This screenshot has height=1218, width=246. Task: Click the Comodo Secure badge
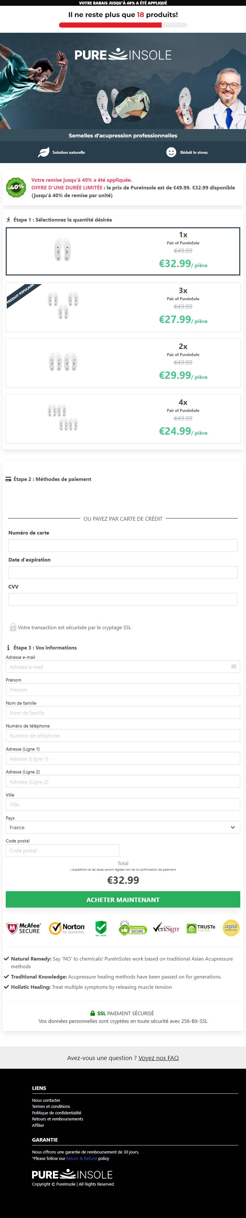133,928
